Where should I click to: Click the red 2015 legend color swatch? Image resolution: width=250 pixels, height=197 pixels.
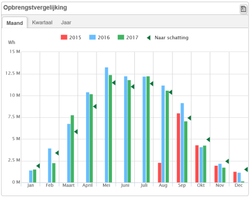point(64,37)
